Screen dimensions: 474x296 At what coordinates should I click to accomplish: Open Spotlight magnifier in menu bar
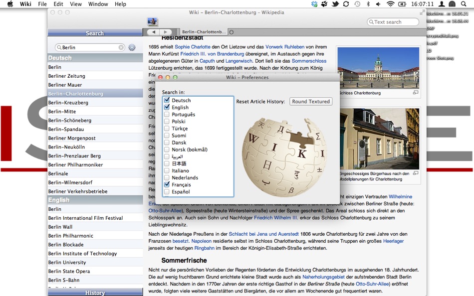464,4
